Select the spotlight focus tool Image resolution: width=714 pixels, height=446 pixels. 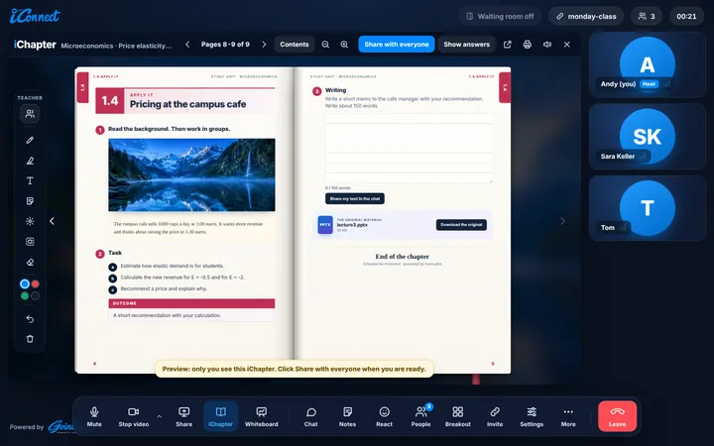click(x=30, y=242)
